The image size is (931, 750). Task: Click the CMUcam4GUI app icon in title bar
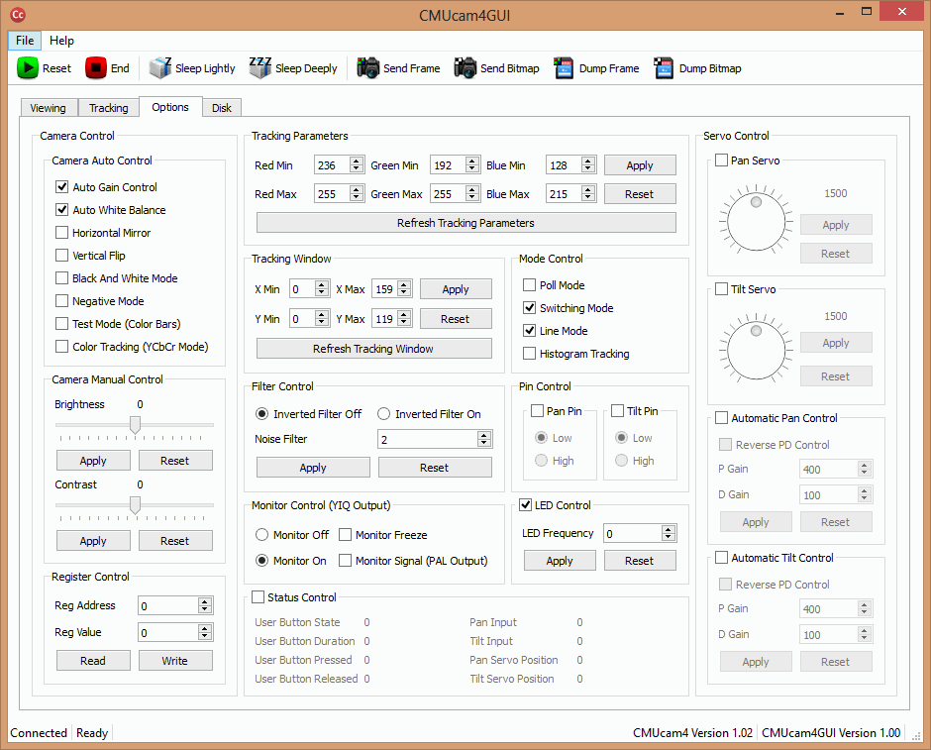point(18,14)
